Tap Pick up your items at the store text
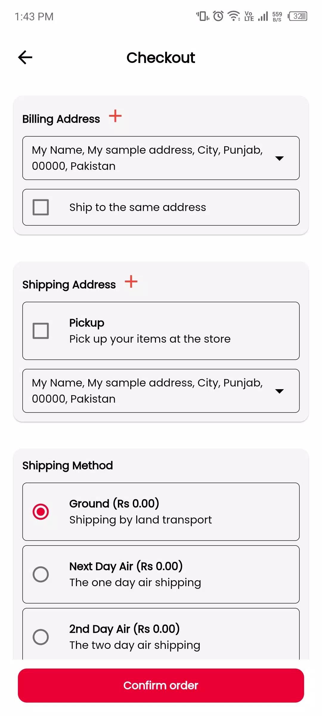The height and width of the screenshot is (716, 322). pyautogui.click(x=150, y=339)
